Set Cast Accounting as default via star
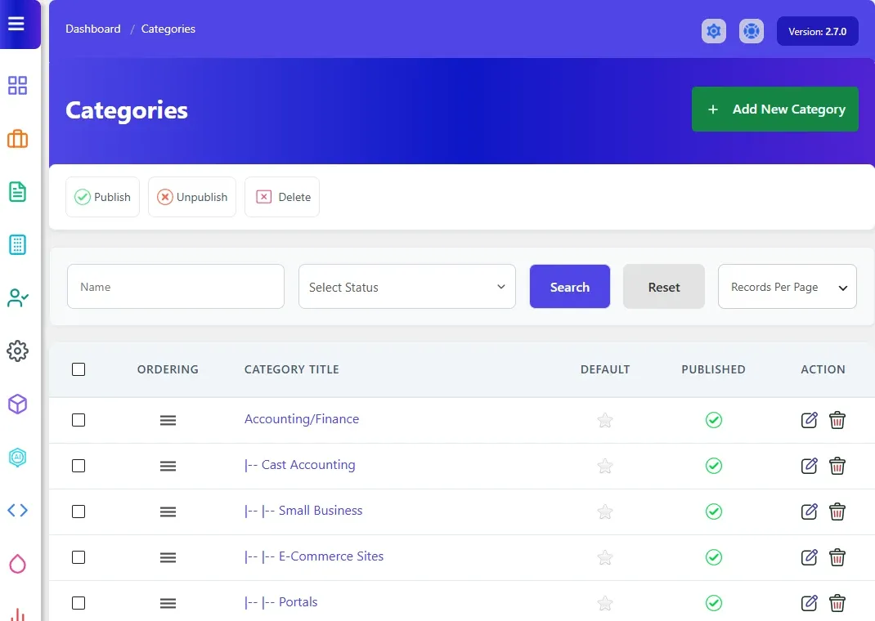This screenshot has width=875, height=621. click(605, 466)
